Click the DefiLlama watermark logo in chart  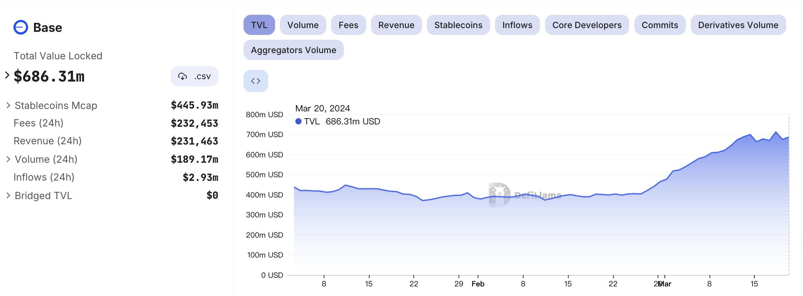pyautogui.click(x=500, y=195)
